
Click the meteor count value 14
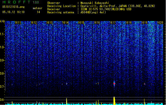39,12
